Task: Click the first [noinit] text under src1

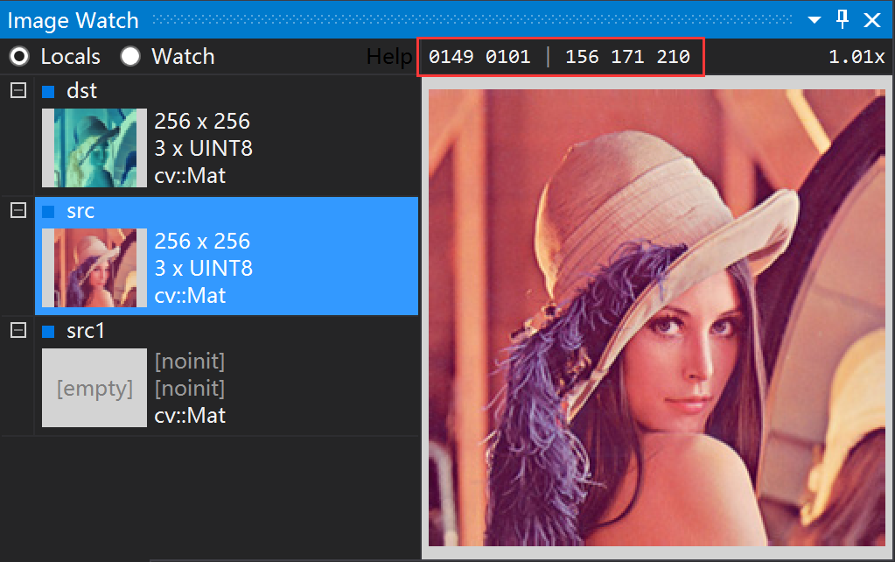Action: tap(190, 361)
